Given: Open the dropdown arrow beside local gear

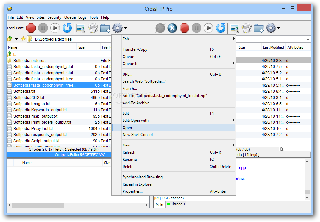Looking at the screenshot, I should (125, 28).
